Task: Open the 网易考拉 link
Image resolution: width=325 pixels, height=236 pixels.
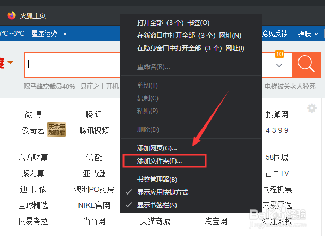Action: point(33,221)
